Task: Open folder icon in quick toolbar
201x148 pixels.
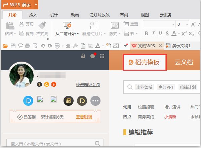Action: 5,46
